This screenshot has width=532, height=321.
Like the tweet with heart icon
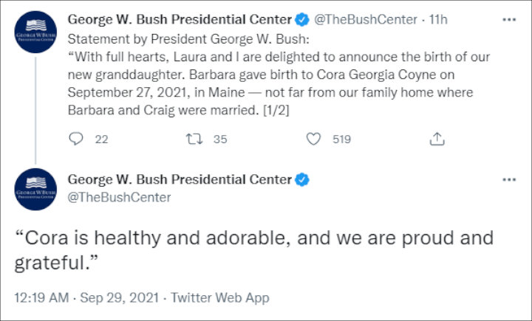click(313, 139)
